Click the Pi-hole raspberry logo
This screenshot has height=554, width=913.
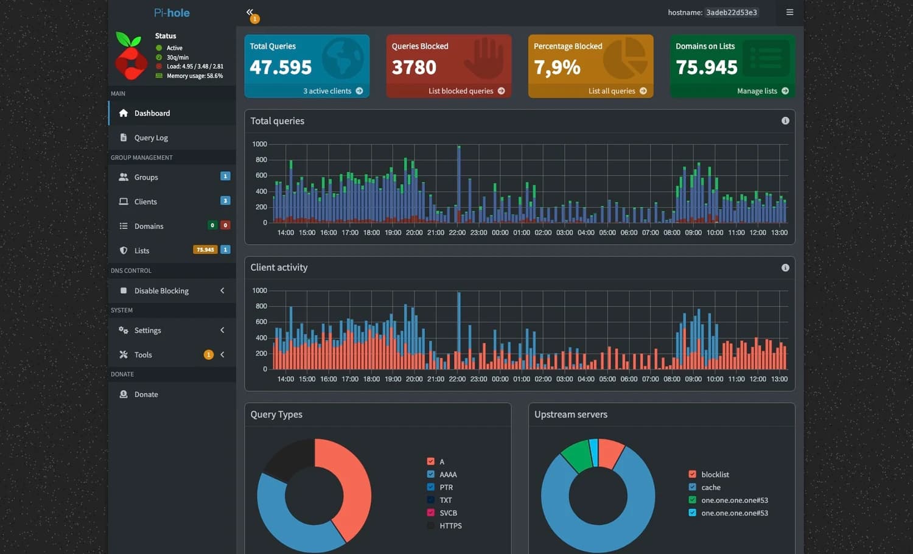click(x=131, y=56)
